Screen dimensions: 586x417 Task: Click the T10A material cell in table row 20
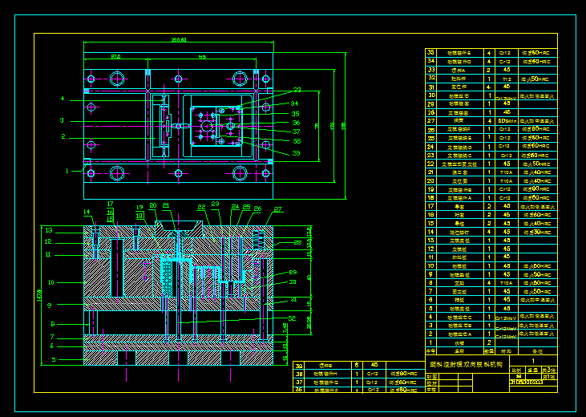tap(507, 181)
